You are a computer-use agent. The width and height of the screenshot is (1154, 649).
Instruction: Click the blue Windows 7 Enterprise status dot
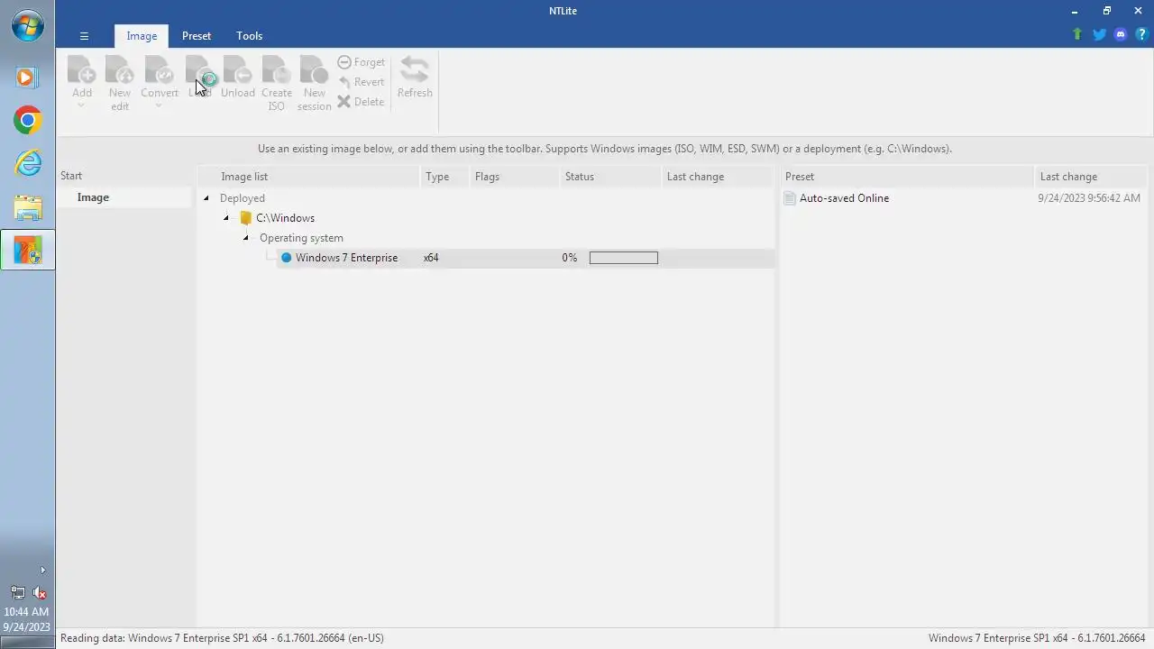click(x=287, y=258)
